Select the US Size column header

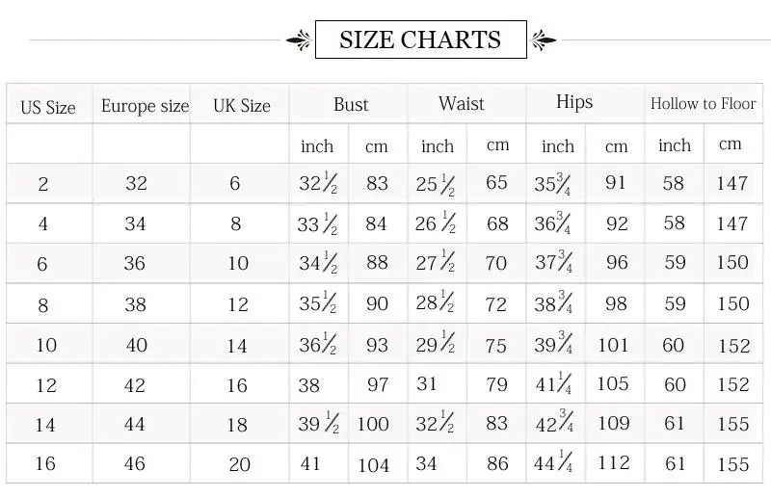click(x=48, y=108)
